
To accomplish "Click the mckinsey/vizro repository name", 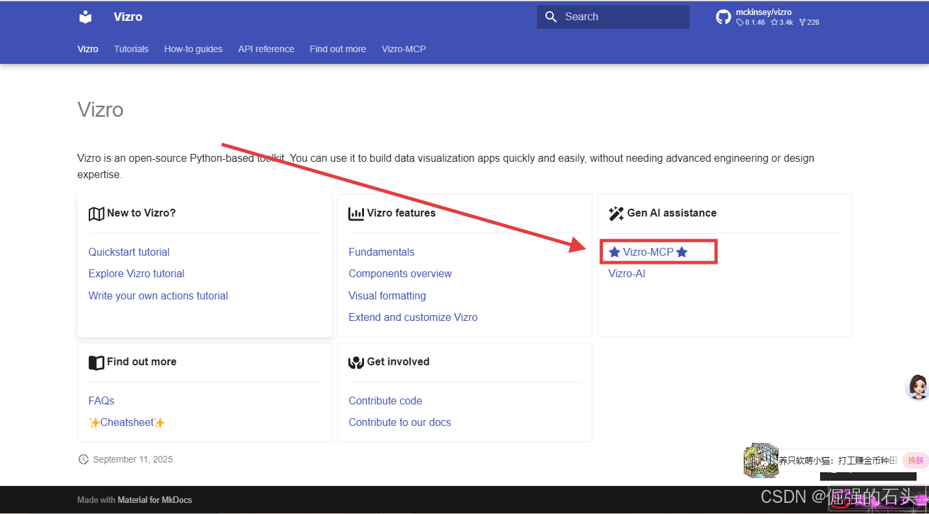I will pos(764,12).
